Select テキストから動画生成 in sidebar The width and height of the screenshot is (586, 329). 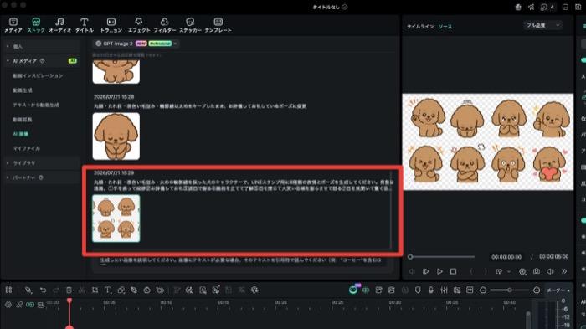pos(36,105)
